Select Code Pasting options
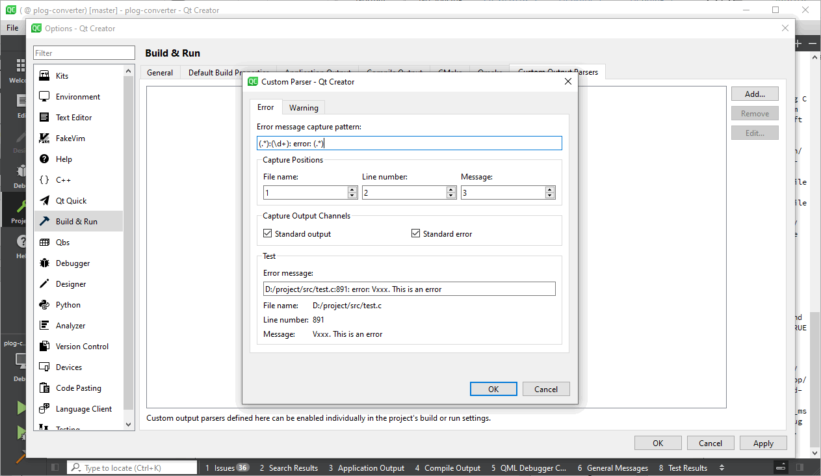Image resolution: width=821 pixels, height=476 pixels. coord(78,388)
